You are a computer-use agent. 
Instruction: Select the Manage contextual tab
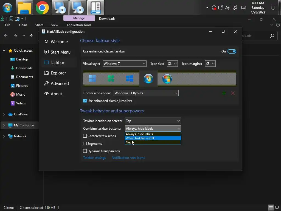pyautogui.click(x=79, y=18)
